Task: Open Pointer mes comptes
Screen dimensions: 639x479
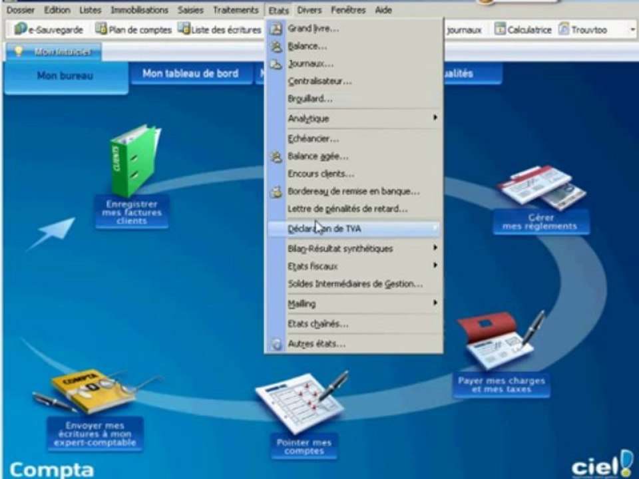Action: click(x=304, y=446)
